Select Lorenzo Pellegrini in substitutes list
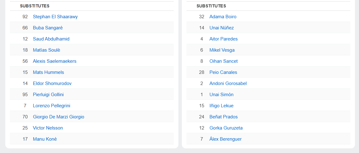 click(x=51, y=106)
